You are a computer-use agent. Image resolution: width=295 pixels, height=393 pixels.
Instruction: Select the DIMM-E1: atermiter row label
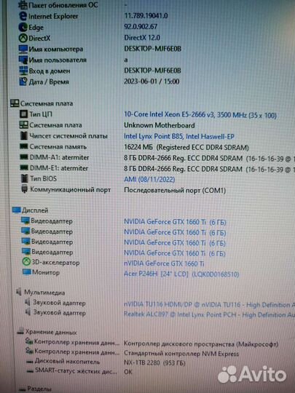click(x=59, y=168)
